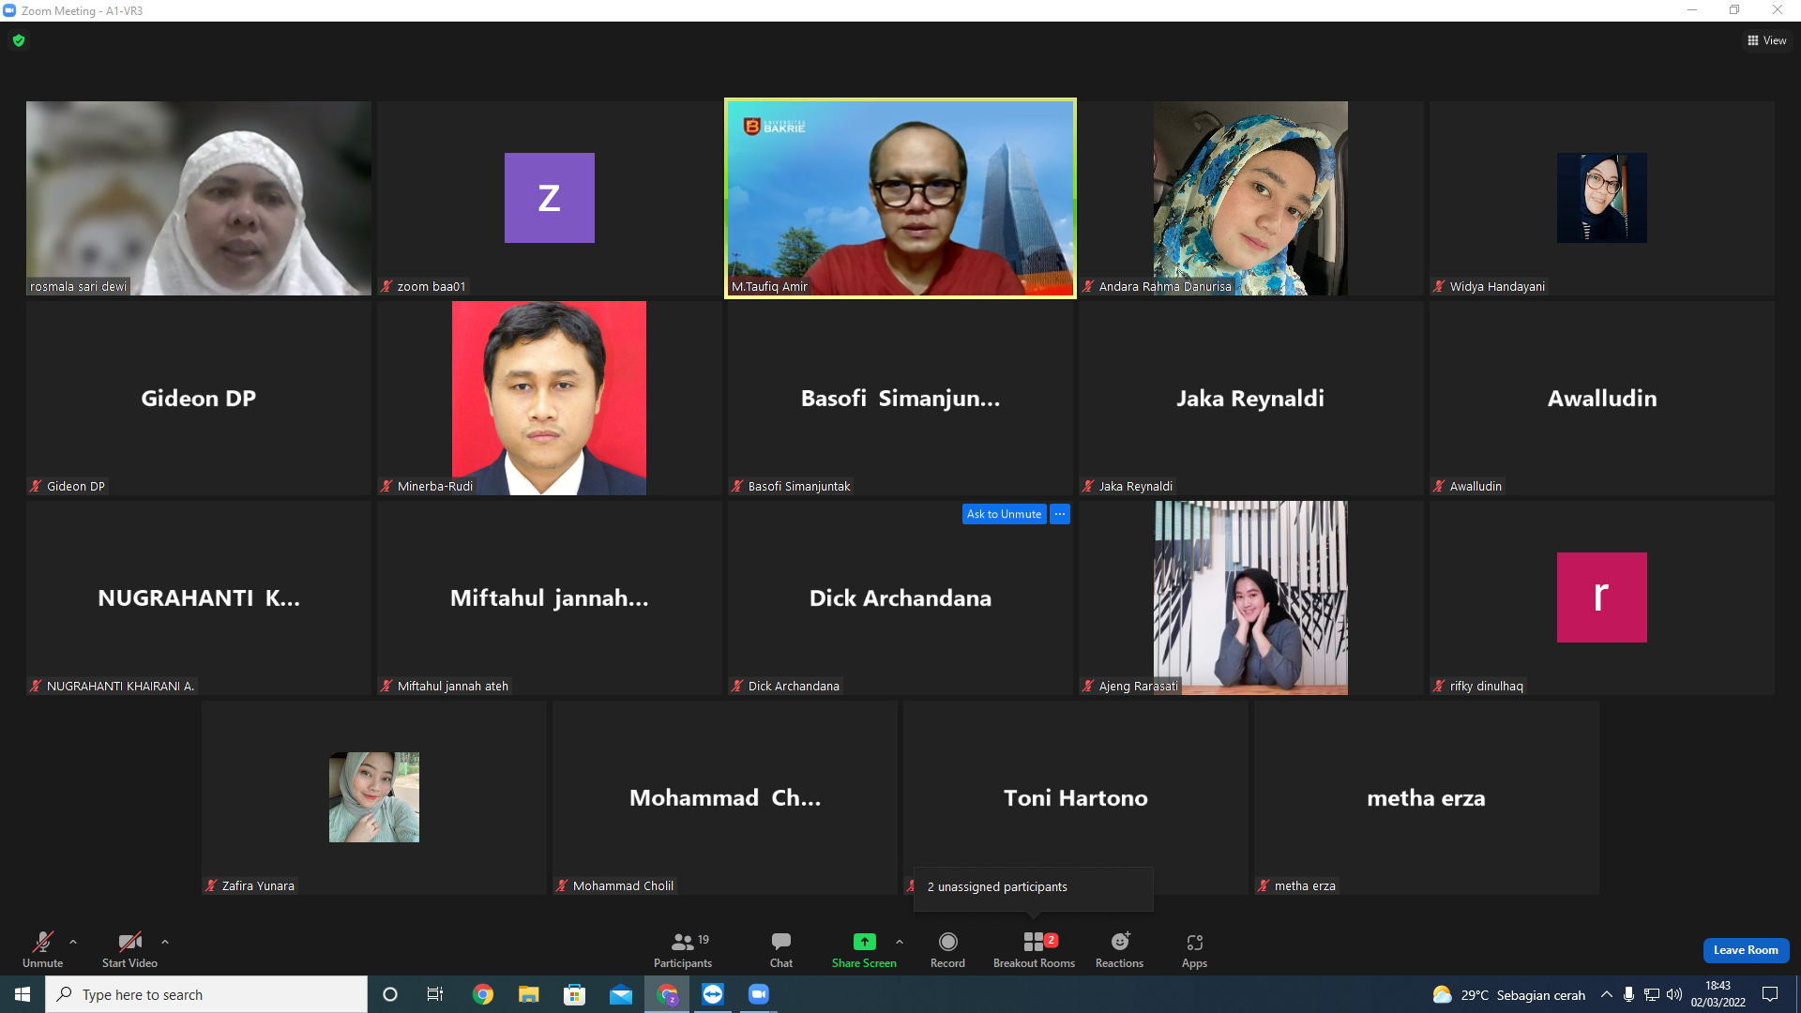The width and height of the screenshot is (1801, 1013).
Task: Start recording with the Record button
Action: coord(947,949)
